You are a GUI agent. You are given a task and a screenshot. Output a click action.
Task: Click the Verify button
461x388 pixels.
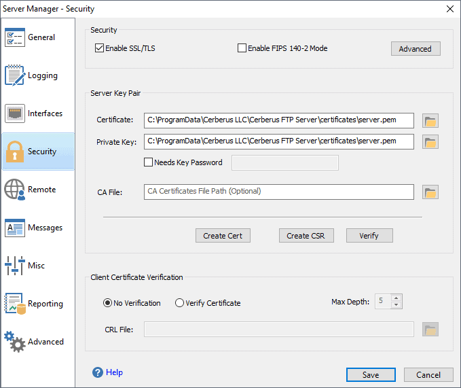369,236
